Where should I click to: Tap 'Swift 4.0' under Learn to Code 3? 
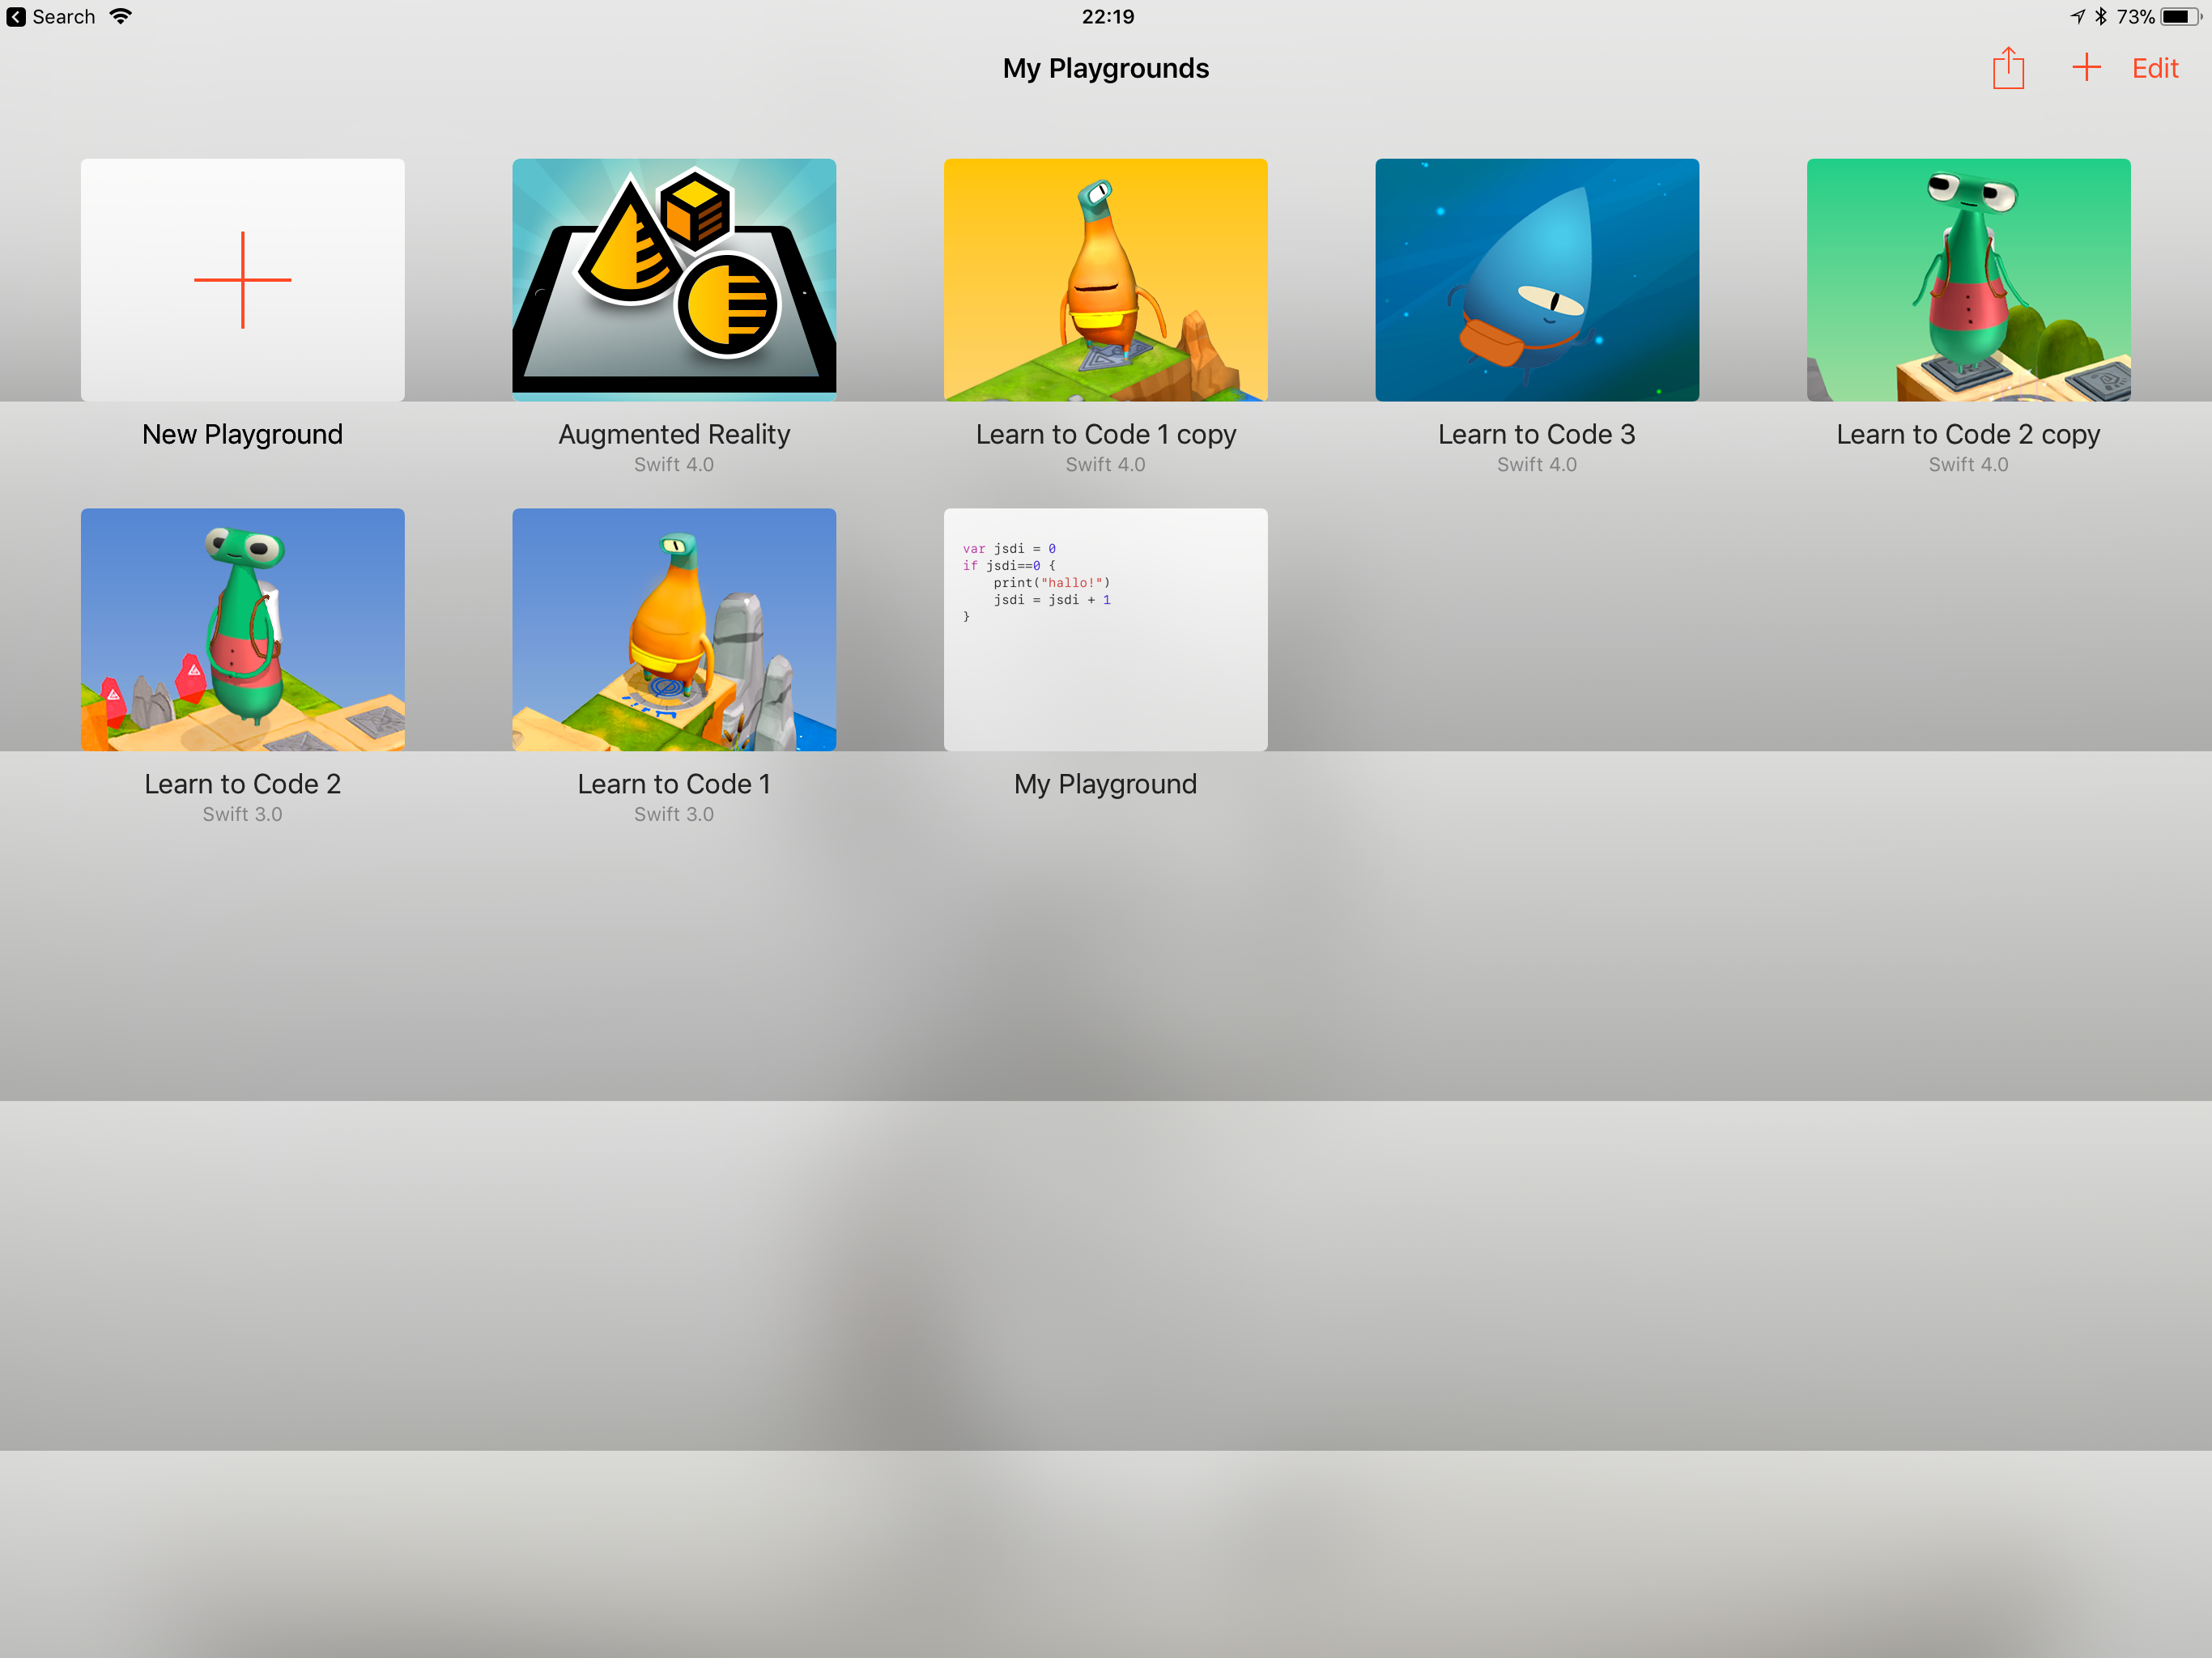[x=1537, y=465]
